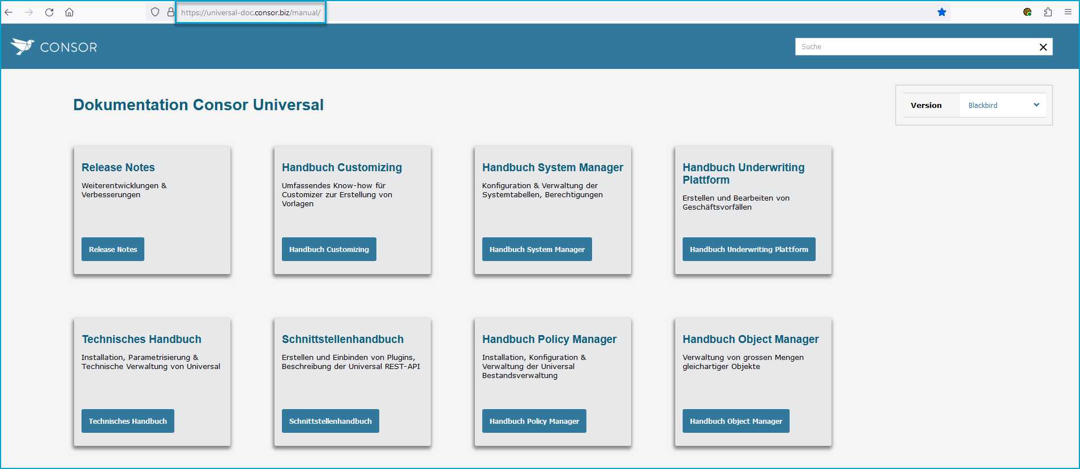The height and width of the screenshot is (469, 1080).
Task: Reload the page with refresh icon
Action: (x=49, y=12)
